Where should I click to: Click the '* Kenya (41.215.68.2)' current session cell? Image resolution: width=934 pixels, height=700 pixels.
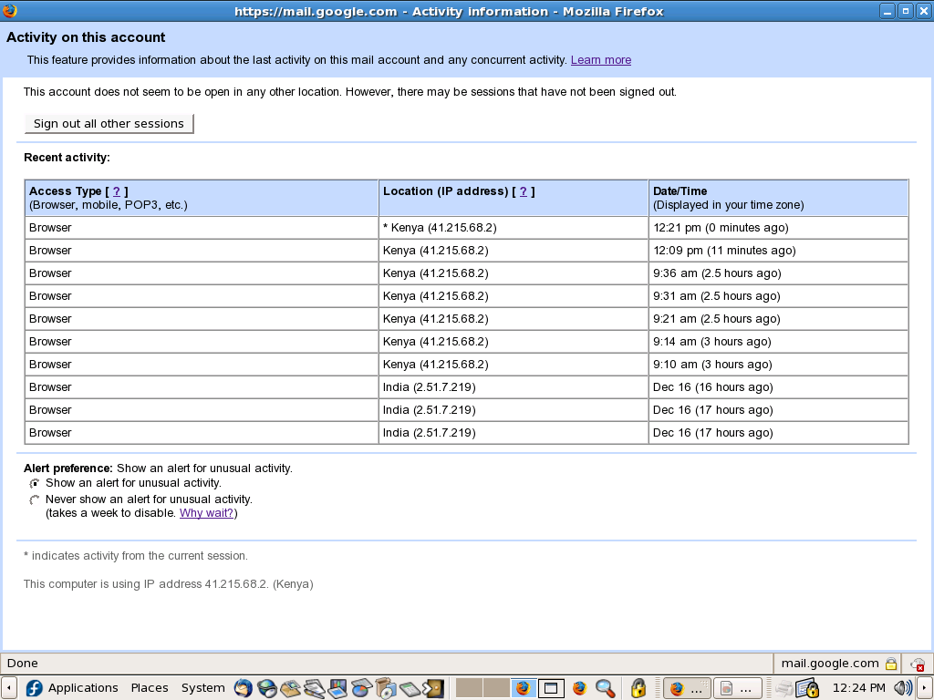pyautogui.click(x=513, y=228)
